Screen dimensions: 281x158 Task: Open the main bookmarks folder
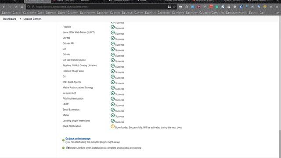[6, 13]
